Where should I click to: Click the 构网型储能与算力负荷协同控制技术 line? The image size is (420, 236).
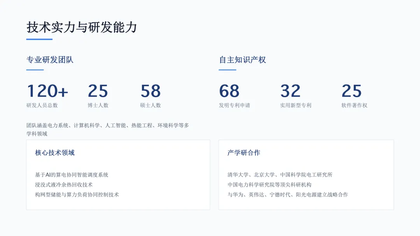[77, 194]
